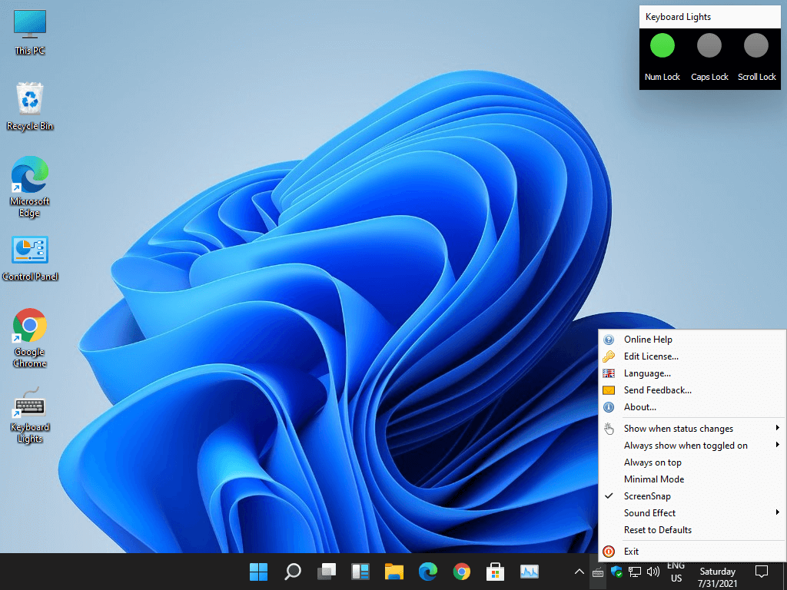Expand the hidden icons overflow chevron
Screen dimensions: 787x590
click(x=579, y=572)
